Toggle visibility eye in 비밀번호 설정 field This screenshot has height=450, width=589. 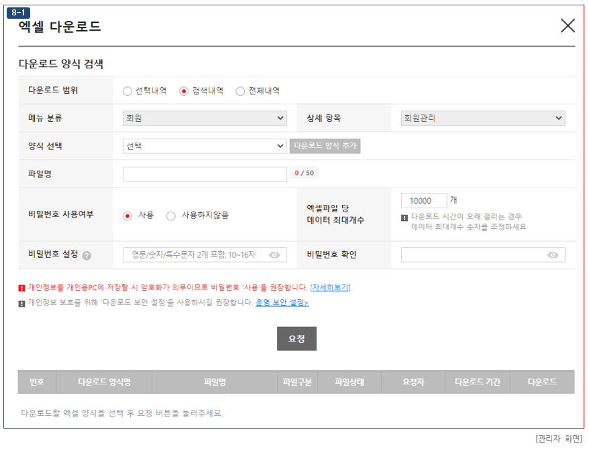tap(274, 255)
